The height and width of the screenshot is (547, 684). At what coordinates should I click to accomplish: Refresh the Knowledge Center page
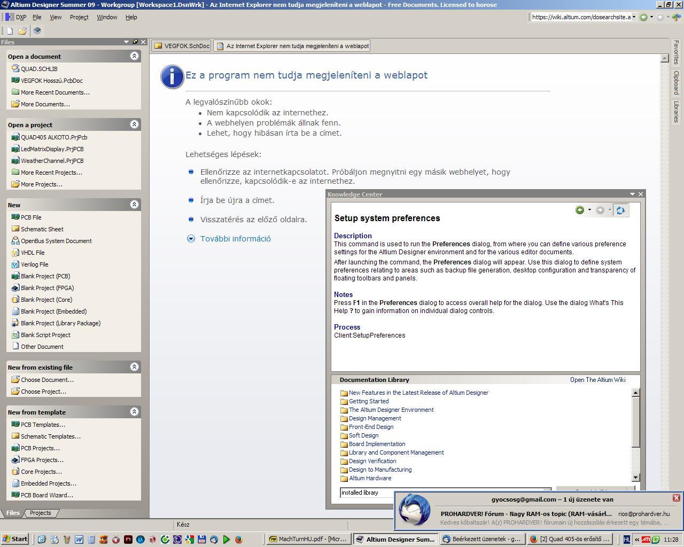click(620, 210)
